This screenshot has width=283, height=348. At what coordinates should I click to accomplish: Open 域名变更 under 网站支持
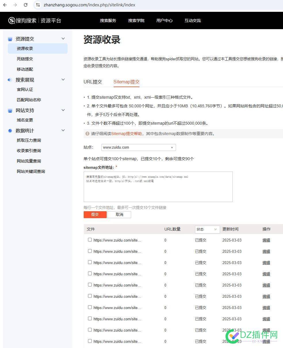pos(25,120)
